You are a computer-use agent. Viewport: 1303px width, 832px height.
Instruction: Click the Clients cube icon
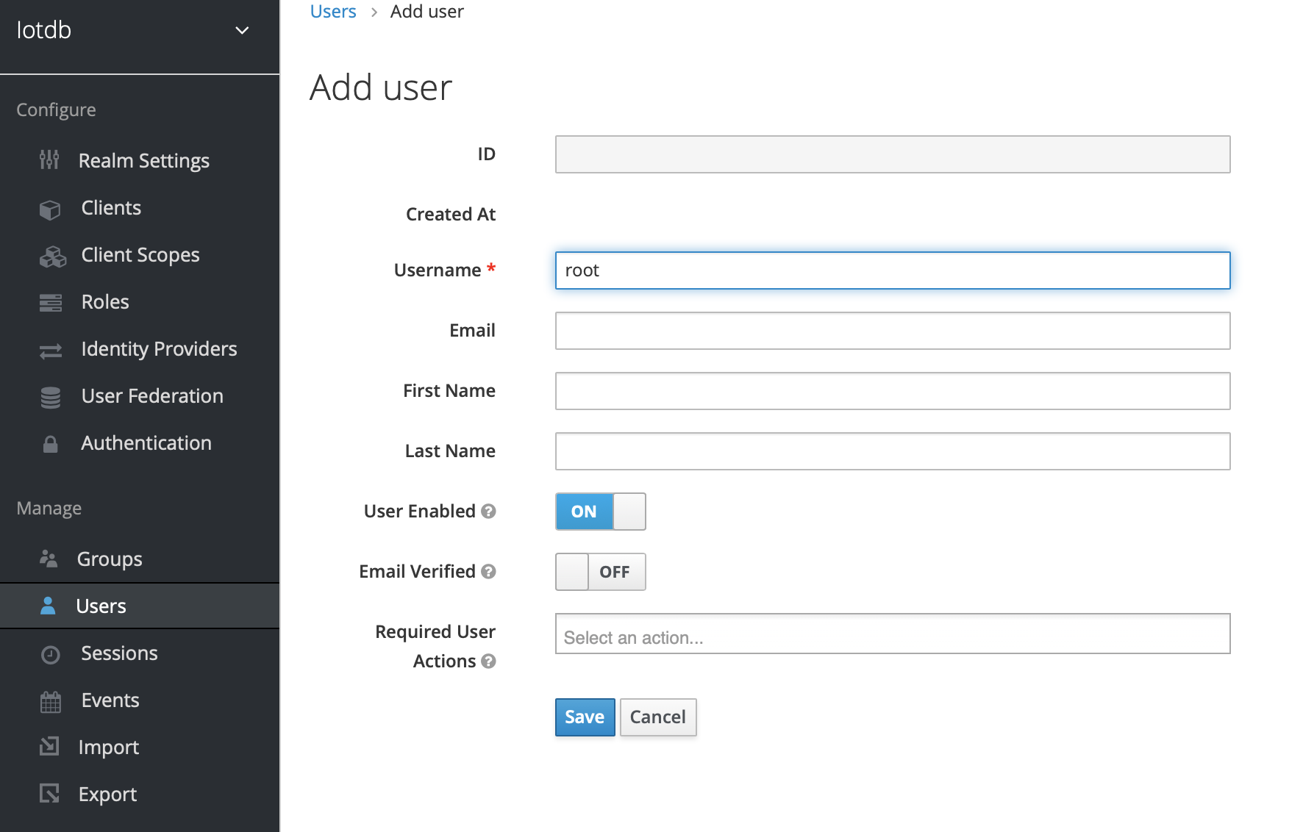[50, 209]
